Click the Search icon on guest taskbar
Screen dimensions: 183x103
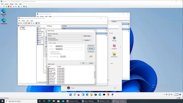75,95
